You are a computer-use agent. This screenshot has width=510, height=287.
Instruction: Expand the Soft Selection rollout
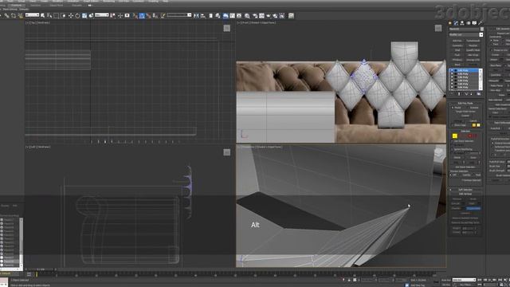coord(465,190)
